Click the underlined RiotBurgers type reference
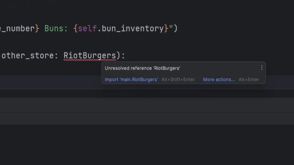The width and height of the screenshot is (294, 165). coord(90,56)
